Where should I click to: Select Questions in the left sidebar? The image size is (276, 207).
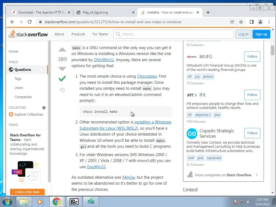27,70
